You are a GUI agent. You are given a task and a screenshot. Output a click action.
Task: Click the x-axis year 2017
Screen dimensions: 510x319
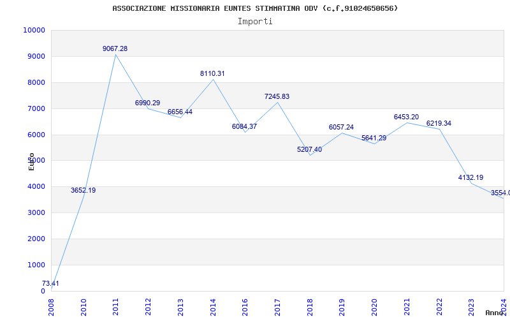pyautogui.click(x=277, y=307)
